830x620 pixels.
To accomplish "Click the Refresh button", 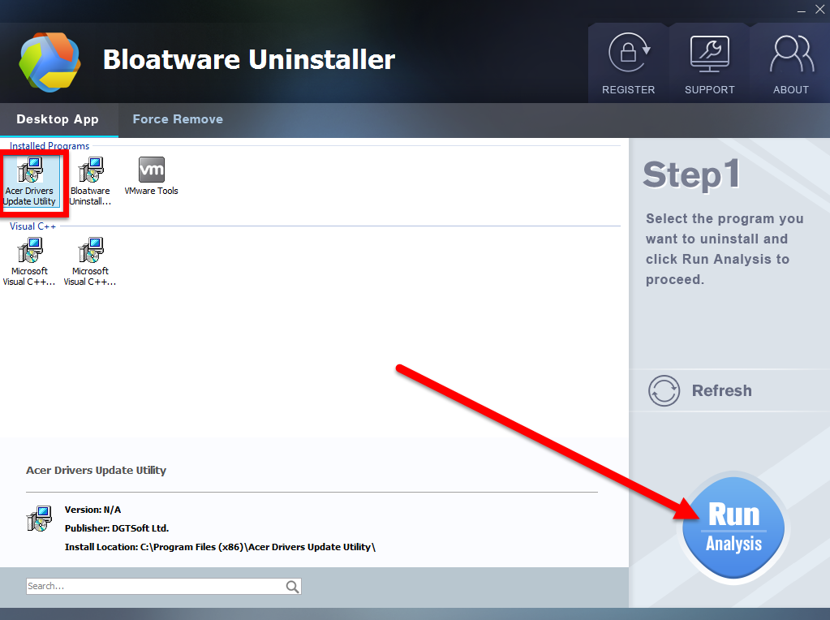I will pos(700,390).
